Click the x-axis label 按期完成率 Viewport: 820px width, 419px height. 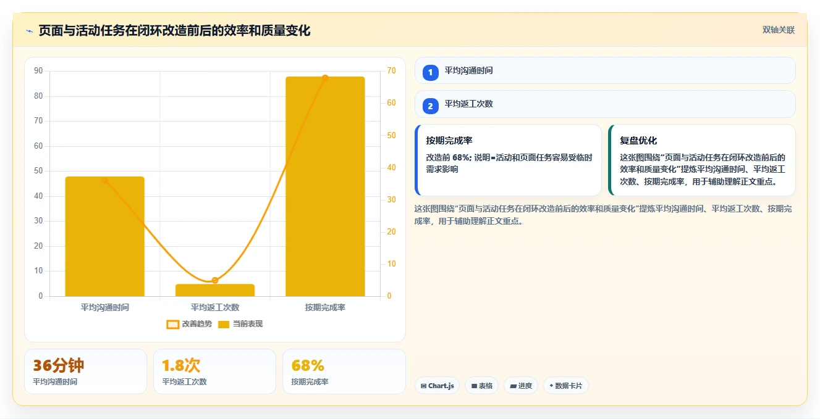point(325,307)
